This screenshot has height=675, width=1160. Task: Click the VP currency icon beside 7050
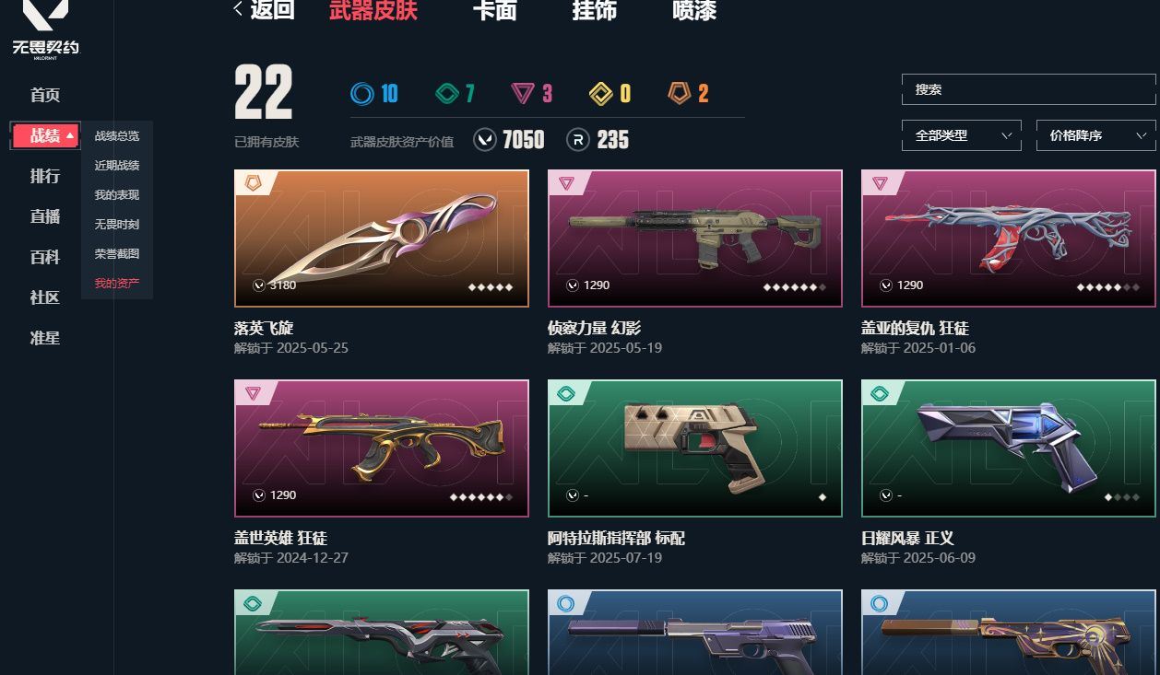(485, 139)
